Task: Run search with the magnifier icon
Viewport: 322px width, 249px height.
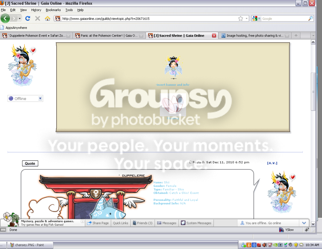Action: (x=310, y=19)
